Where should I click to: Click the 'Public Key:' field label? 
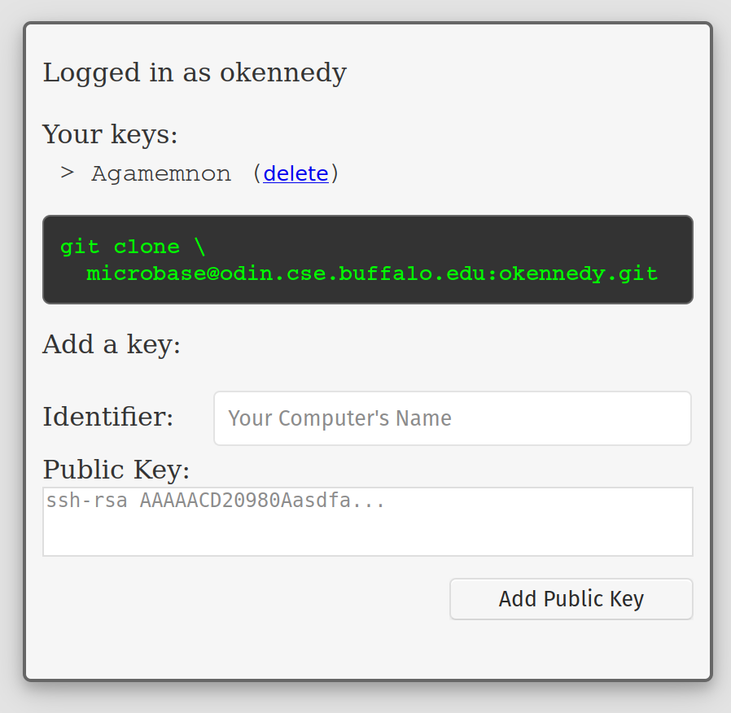[x=116, y=470]
